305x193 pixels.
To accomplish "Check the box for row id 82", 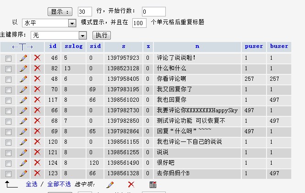I will (8, 69).
